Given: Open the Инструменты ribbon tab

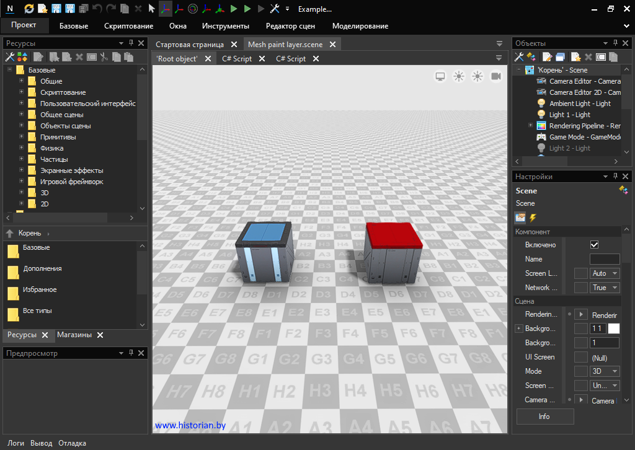Looking at the screenshot, I should click(x=226, y=26).
